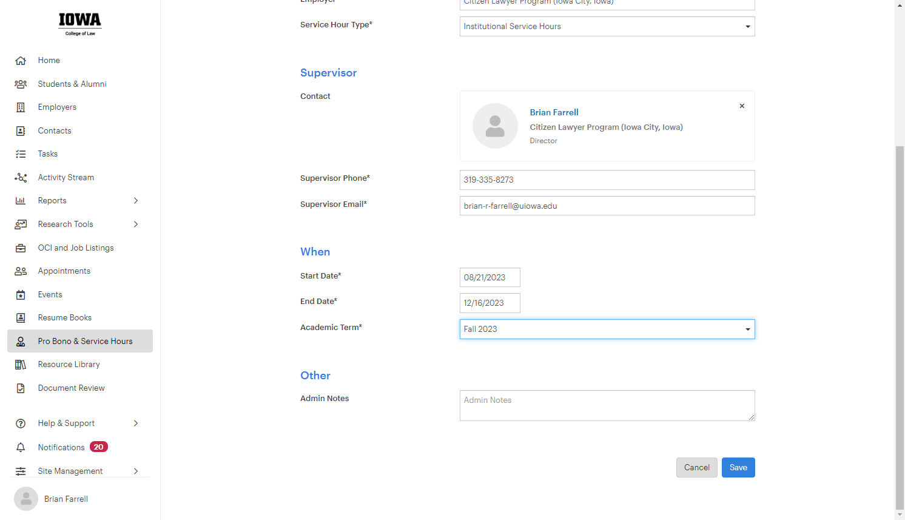Screen dimensions: 905x520
Task: Click the Notifications bell icon
Action: 21,447
